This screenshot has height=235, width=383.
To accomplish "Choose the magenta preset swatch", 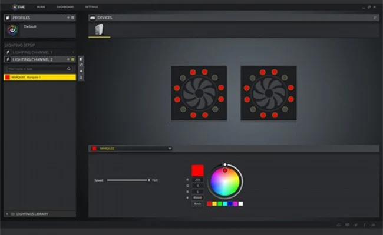I will point(236,204).
